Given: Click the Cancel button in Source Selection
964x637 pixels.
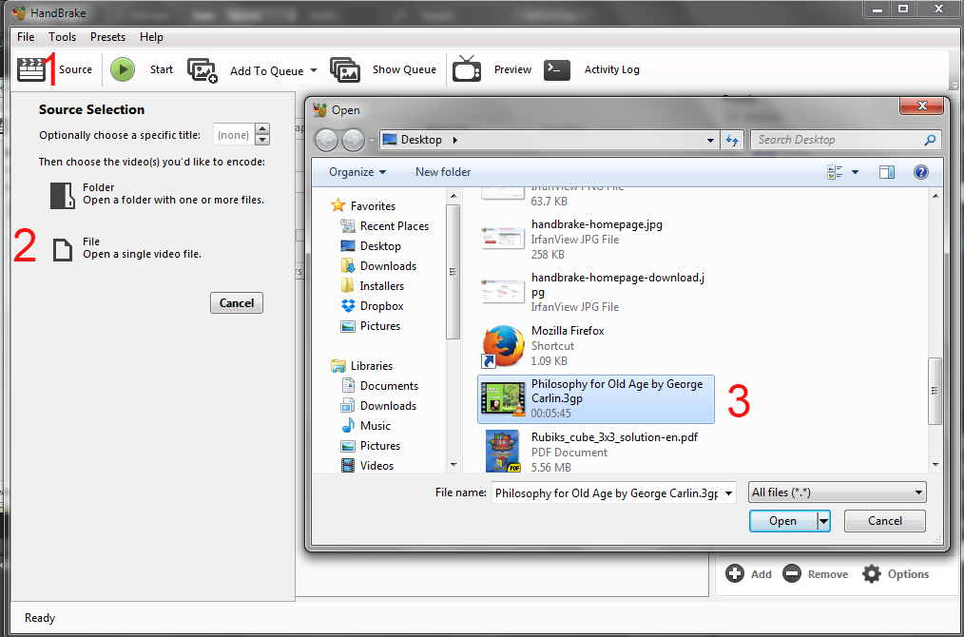Looking at the screenshot, I should tap(236, 302).
